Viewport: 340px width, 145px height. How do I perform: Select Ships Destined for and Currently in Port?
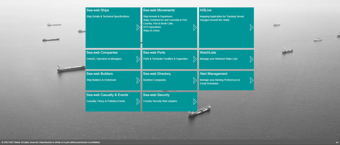pyautogui.click(x=165, y=20)
